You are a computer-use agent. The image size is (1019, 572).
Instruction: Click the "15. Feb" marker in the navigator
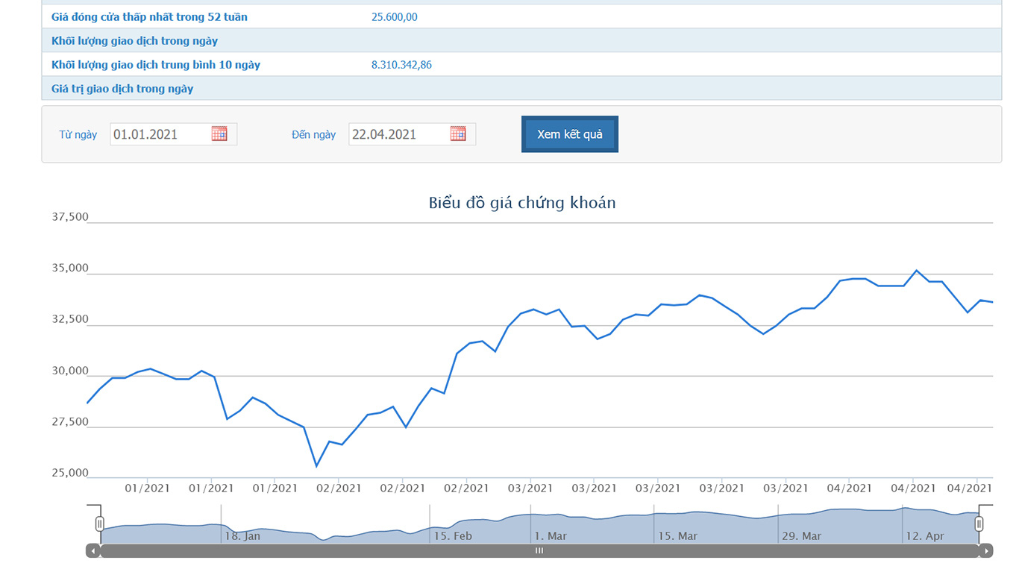tap(453, 535)
